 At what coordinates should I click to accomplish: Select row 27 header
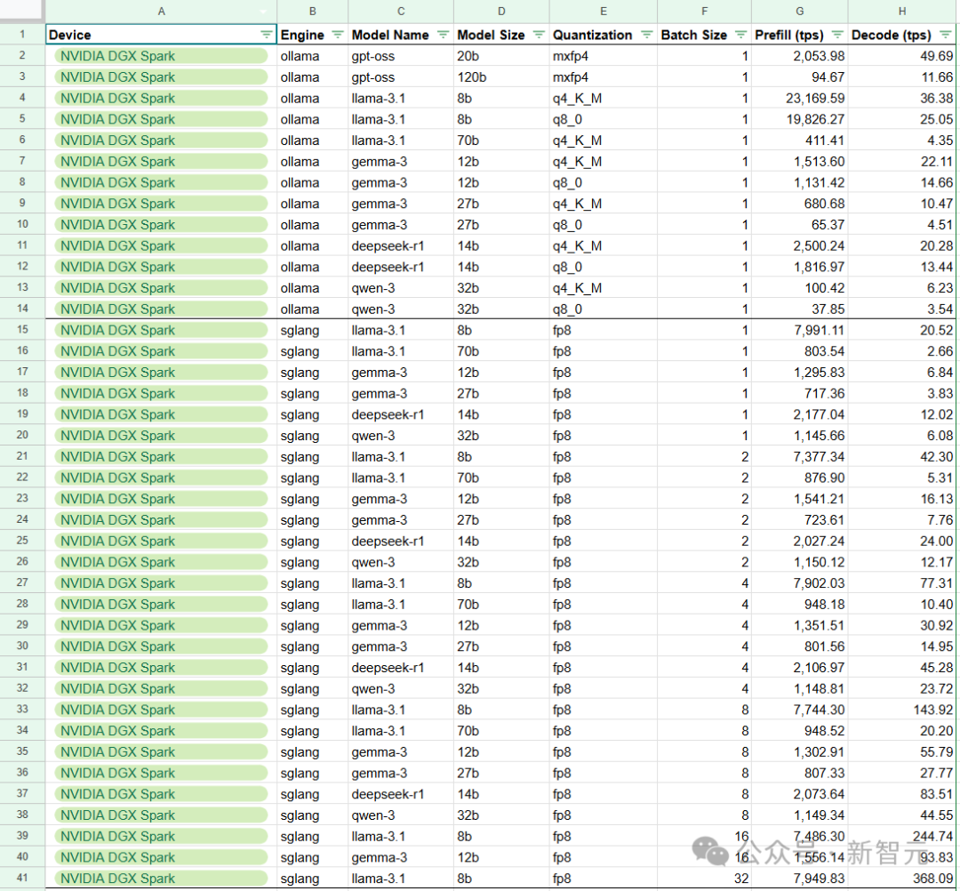click(22, 582)
